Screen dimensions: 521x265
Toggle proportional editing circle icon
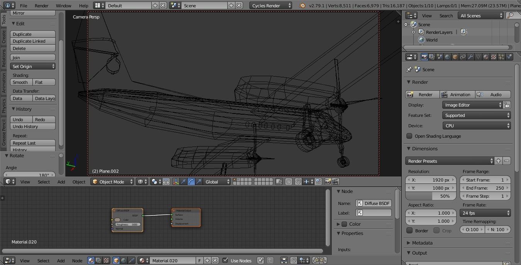pyautogui.click(x=288, y=182)
